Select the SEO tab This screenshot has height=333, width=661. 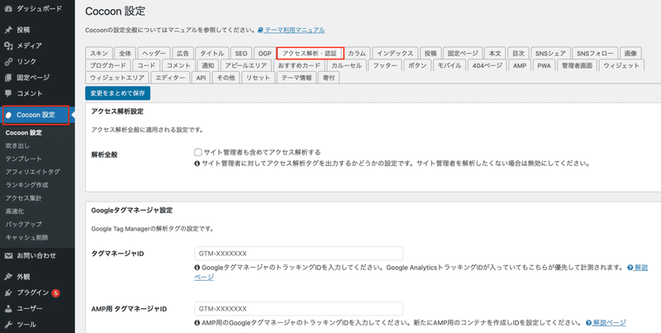pos(241,54)
